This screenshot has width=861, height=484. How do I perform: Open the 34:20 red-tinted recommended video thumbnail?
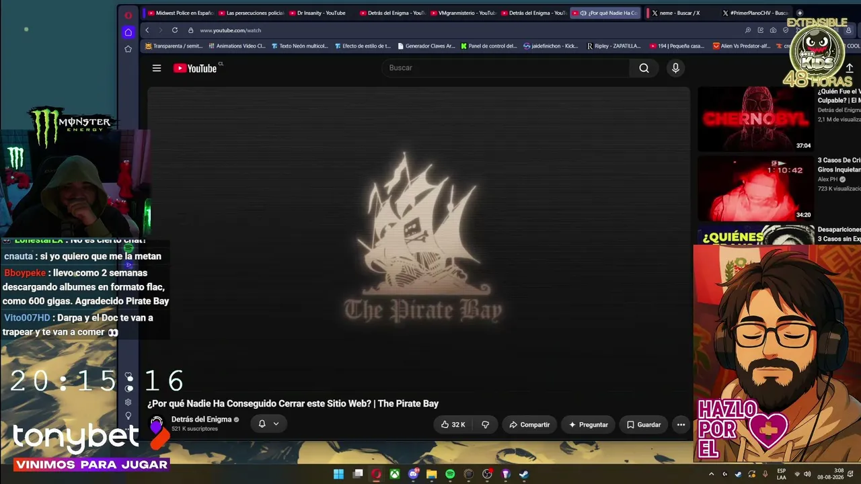[755, 189]
